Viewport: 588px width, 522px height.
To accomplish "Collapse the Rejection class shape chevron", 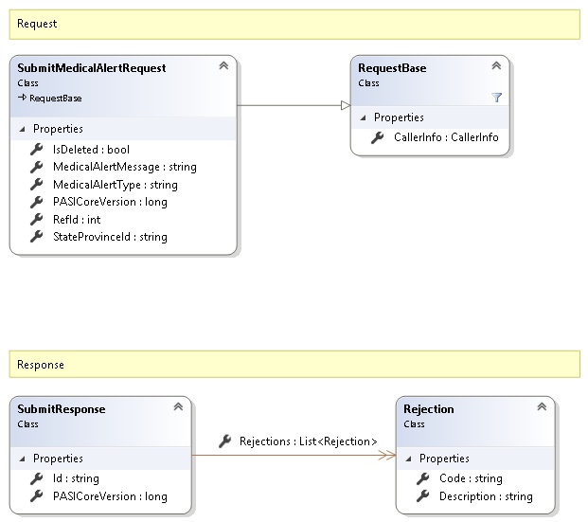I will [x=541, y=407].
